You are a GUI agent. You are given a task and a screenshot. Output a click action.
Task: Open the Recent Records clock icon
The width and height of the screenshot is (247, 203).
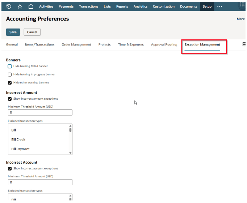tap(9, 7)
